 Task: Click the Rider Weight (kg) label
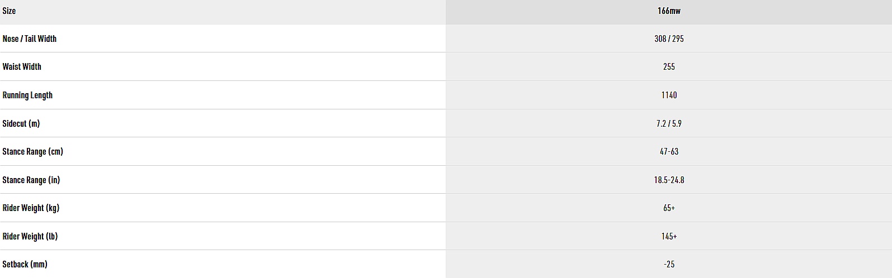coord(31,208)
